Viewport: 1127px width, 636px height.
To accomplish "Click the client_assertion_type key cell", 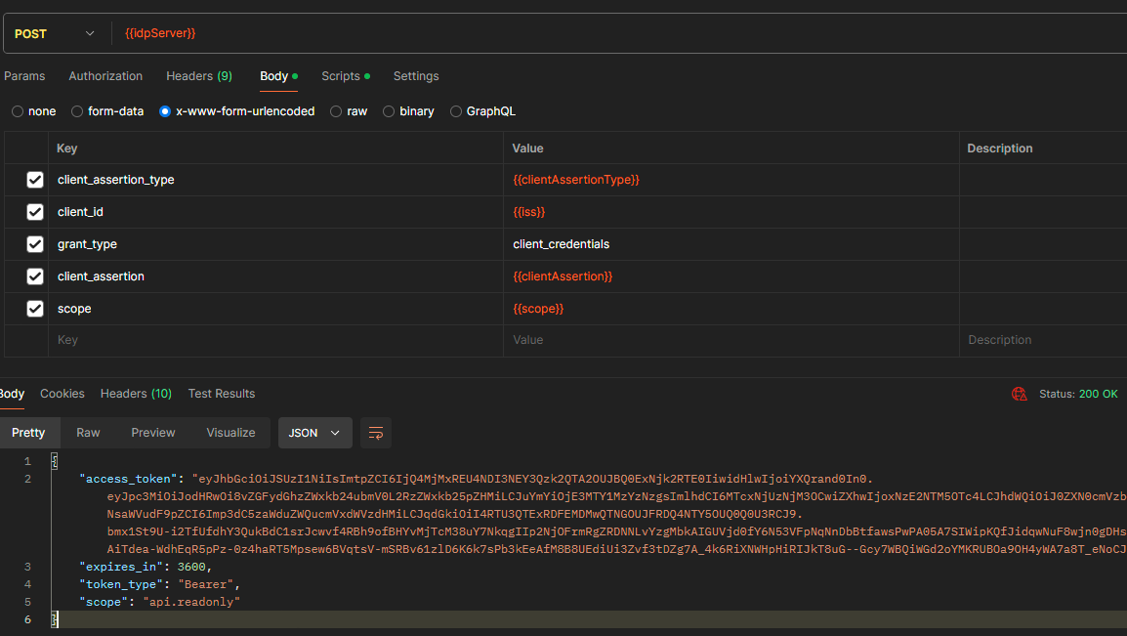I will pyautogui.click(x=276, y=180).
